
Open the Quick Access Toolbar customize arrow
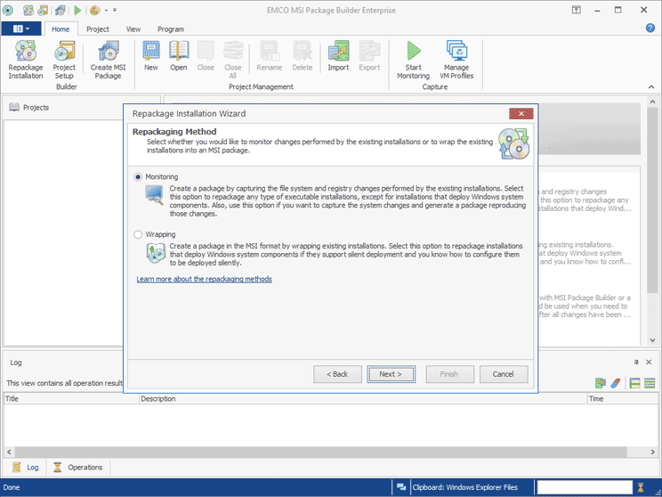pos(115,11)
